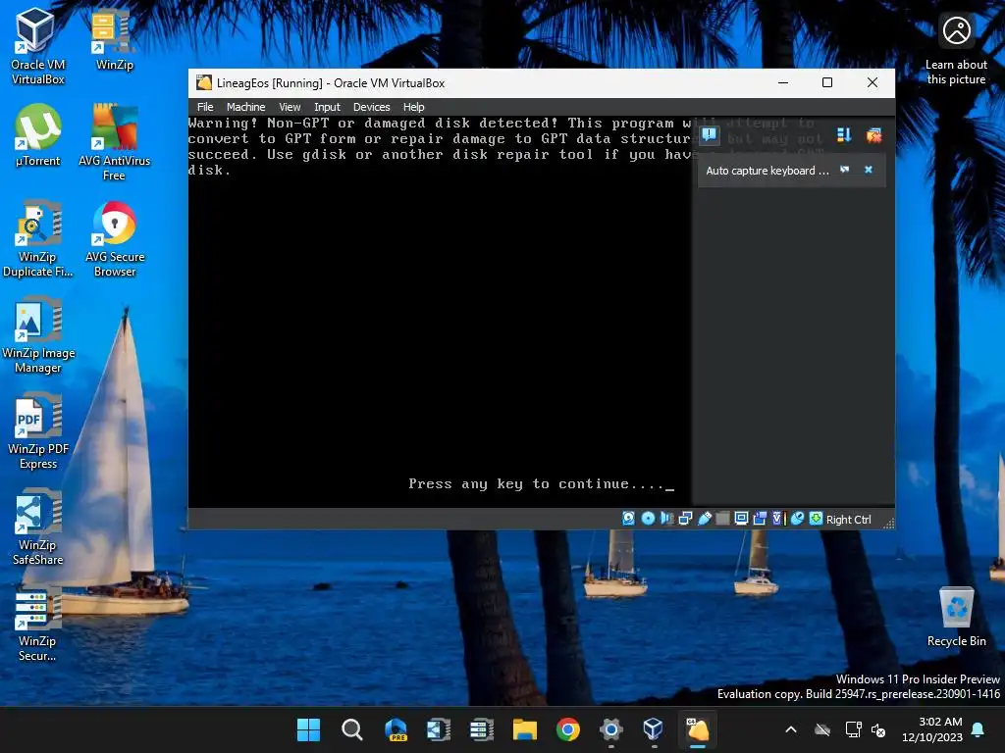Click the green-arrow keyboard capture indicator
The image size is (1005, 753).
click(816, 519)
